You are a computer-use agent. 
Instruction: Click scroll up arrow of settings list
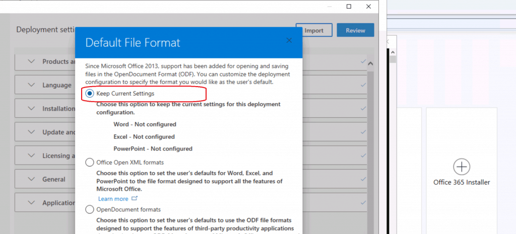click(370, 63)
